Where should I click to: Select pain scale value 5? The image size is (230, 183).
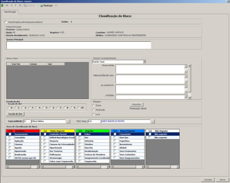(44, 108)
